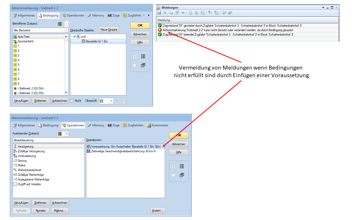Click the down arrow of the elements list scrollbar
The image size is (356, 220).
(x=66, y=93)
